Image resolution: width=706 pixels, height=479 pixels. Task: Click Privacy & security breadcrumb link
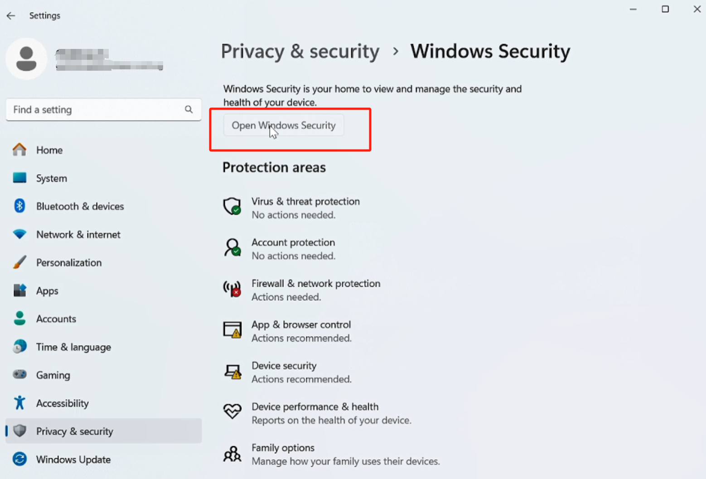pos(300,51)
